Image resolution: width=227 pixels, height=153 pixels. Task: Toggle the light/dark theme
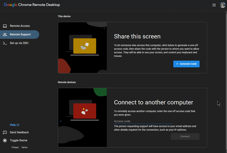(x=15, y=140)
